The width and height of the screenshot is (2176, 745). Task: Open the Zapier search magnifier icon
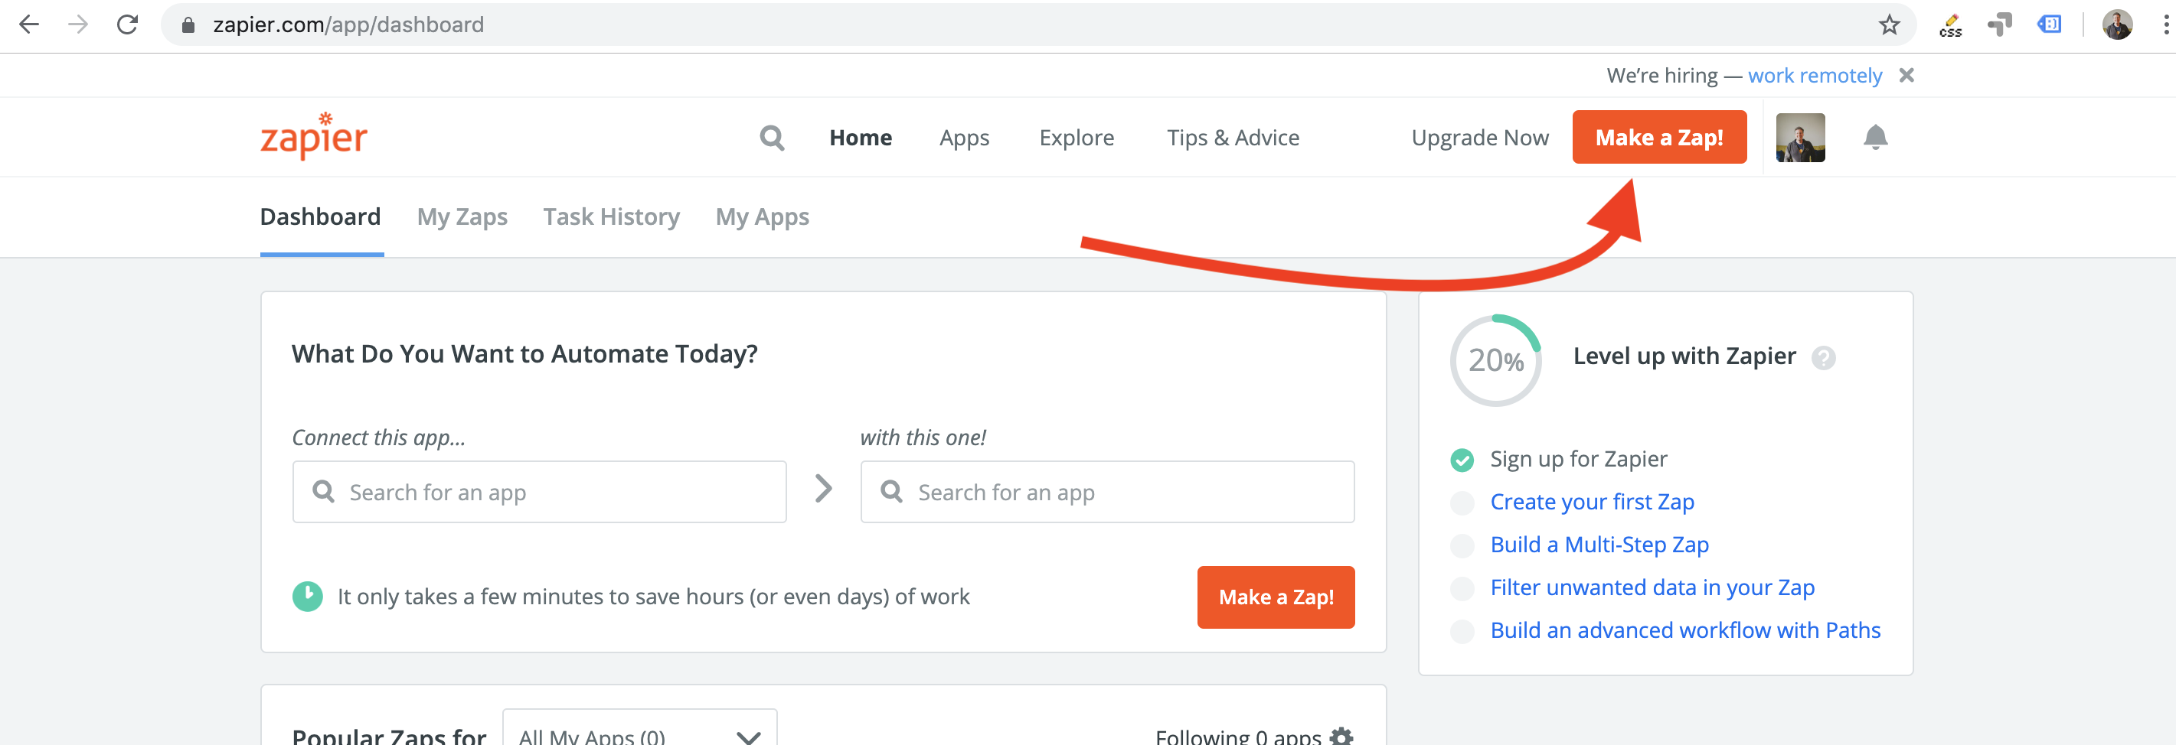(x=771, y=137)
